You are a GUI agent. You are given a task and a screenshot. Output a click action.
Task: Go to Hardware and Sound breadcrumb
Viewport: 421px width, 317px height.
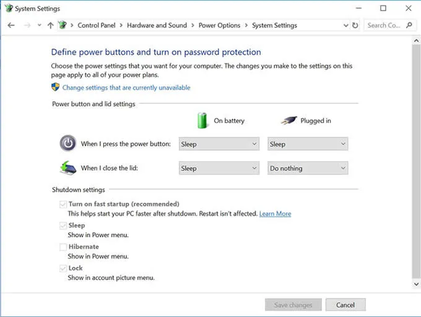coord(157,25)
